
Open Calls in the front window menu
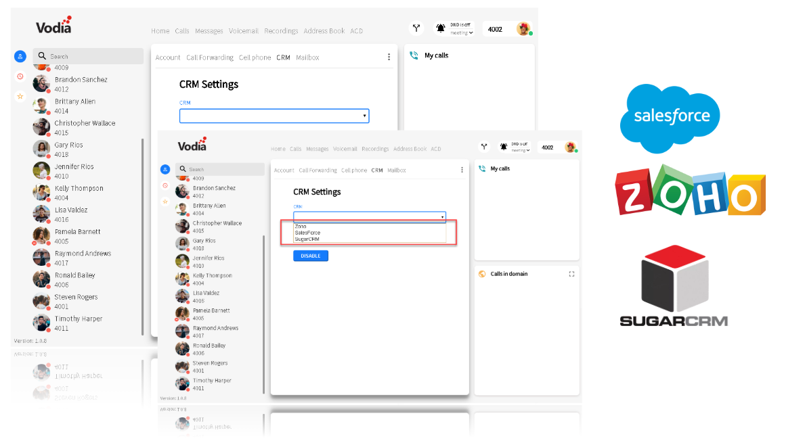(x=296, y=149)
